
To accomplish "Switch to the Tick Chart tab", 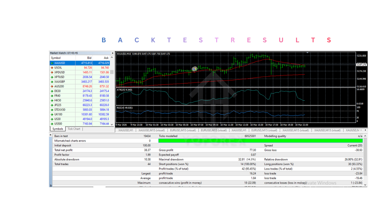I will (74, 129).
